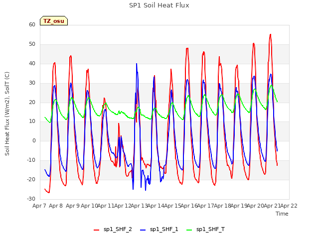Image resolution: width=319 pixels, height=239 pixels.
Task: Click the 0 y-axis tick label
Action: click(x=34, y=140)
